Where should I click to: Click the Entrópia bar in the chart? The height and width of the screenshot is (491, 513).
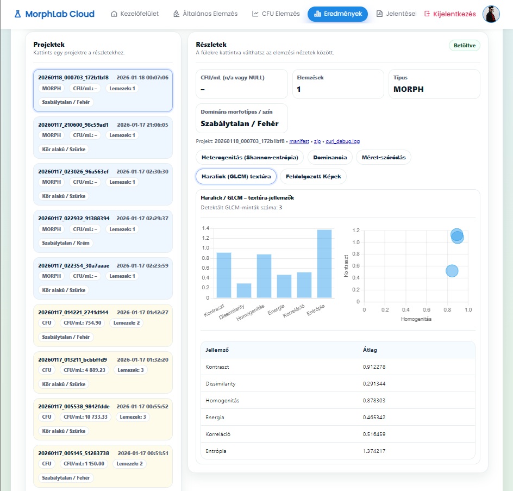pyautogui.click(x=324, y=264)
